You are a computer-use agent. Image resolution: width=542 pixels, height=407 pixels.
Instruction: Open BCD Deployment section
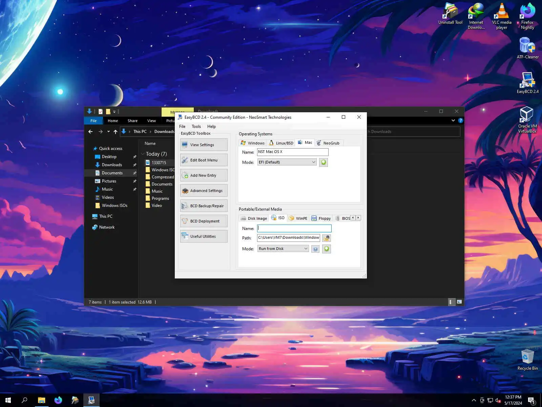(x=204, y=221)
